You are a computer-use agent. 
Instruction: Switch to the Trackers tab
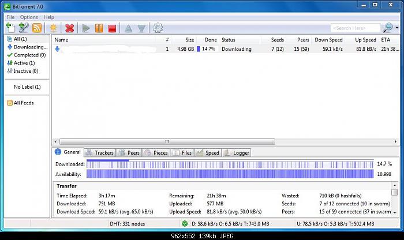[100, 153]
